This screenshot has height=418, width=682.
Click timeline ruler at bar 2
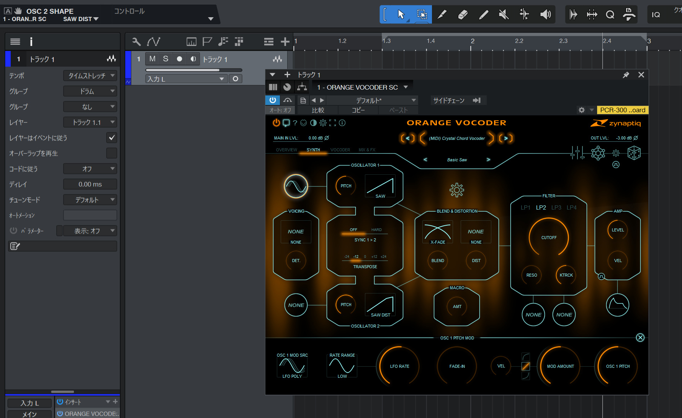pyautogui.click(x=472, y=41)
